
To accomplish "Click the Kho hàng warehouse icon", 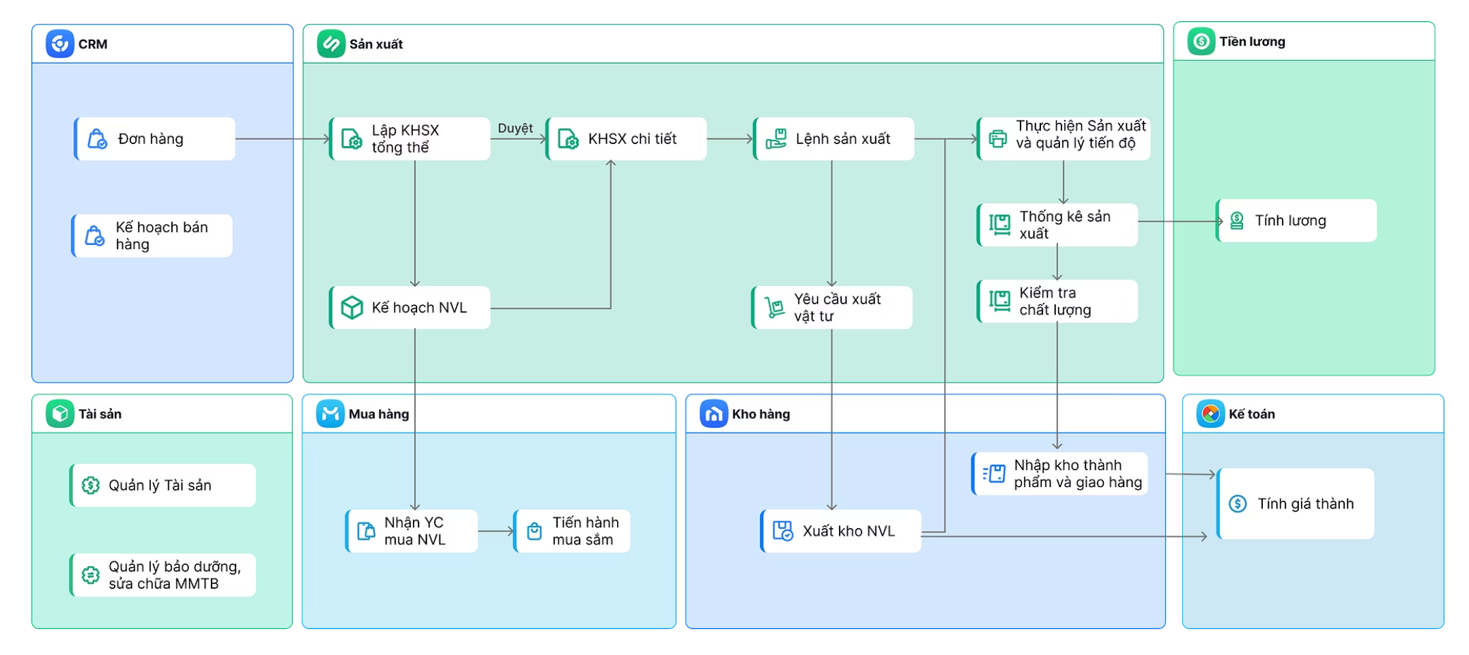I will click(x=713, y=413).
